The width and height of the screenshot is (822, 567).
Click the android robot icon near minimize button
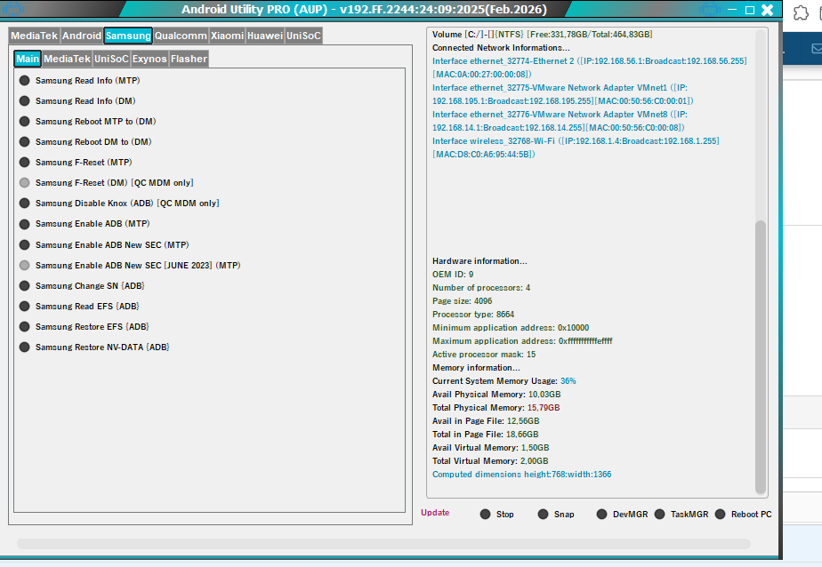point(710,9)
